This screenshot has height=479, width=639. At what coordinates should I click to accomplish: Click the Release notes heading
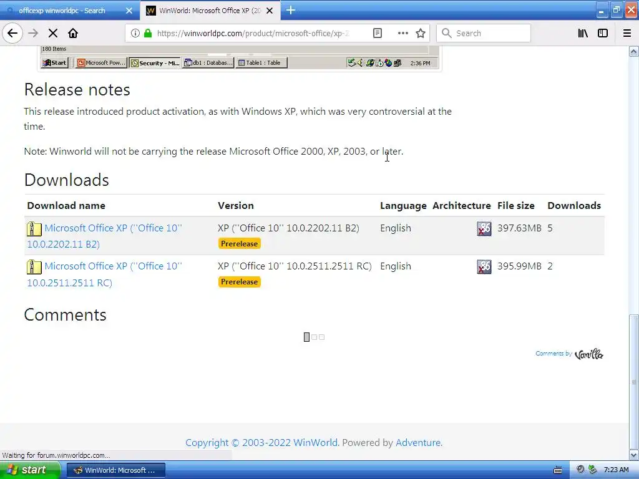click(77, 90)
